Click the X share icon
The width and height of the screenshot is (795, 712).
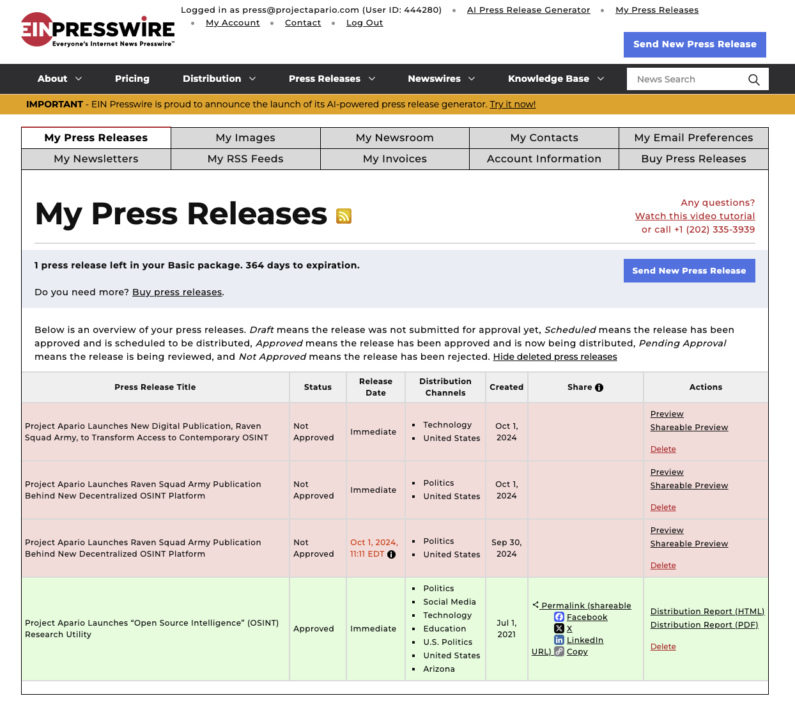pos(559,628)
